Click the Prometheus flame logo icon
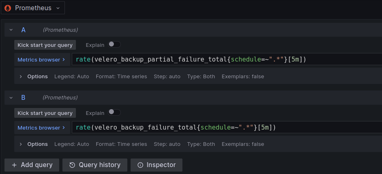 tap(8, 8)
